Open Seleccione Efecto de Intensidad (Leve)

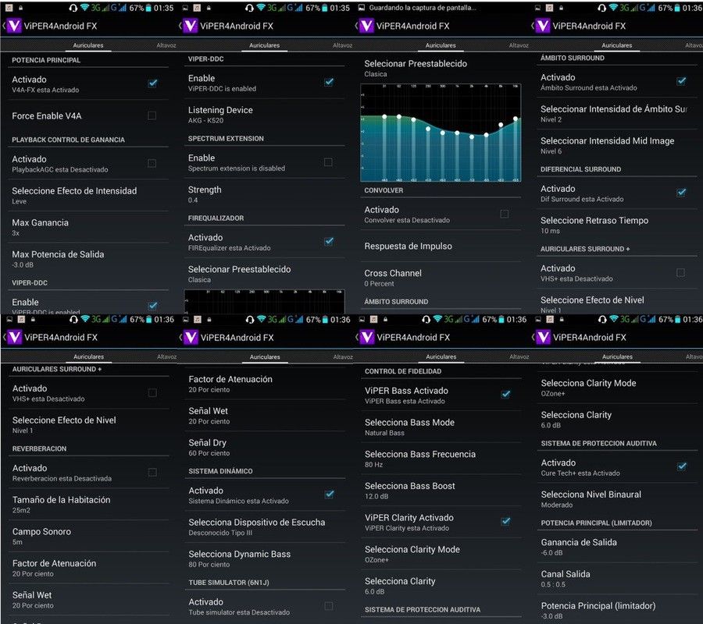[87, 195]
